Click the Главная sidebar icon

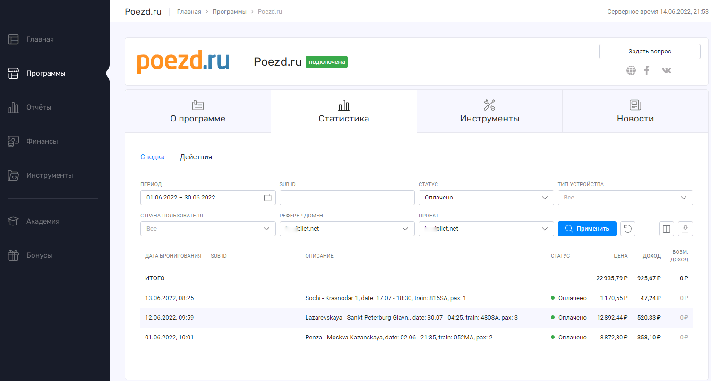(13, 39)
